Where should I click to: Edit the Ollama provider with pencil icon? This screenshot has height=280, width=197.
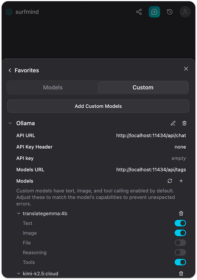click(x=173, y=123)
